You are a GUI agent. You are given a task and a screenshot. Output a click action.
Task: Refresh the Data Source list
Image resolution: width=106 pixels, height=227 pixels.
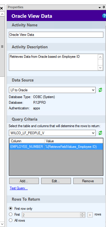(100, 90)
